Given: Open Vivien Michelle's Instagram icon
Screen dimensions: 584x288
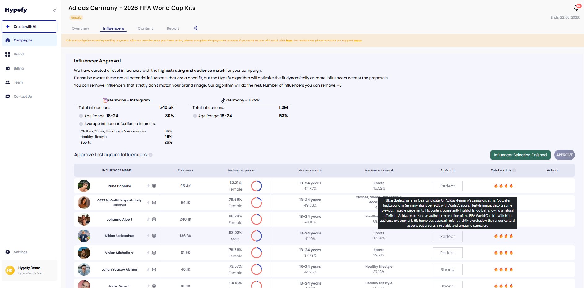Looking at the screenshot, I should [154, 253].
